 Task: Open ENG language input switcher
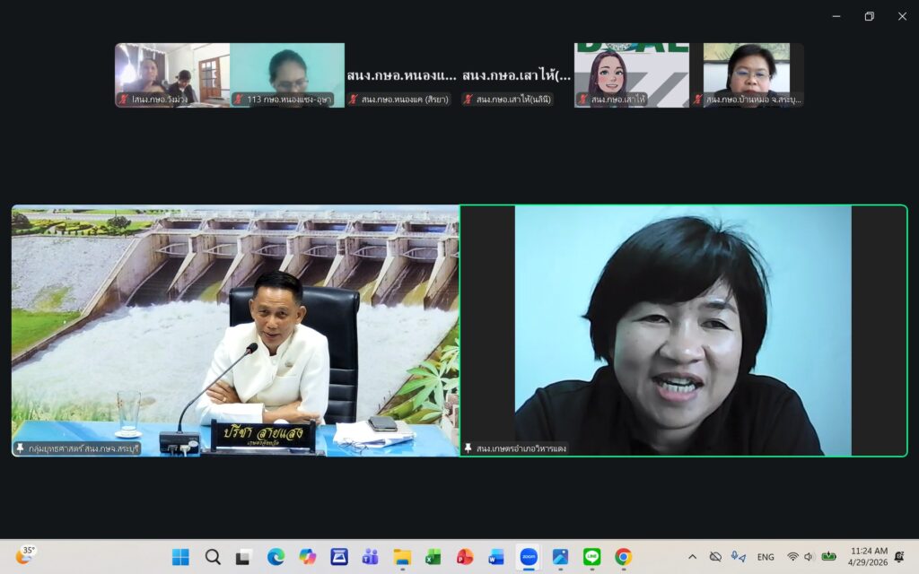pyautogui.click(x=766, y=557)
